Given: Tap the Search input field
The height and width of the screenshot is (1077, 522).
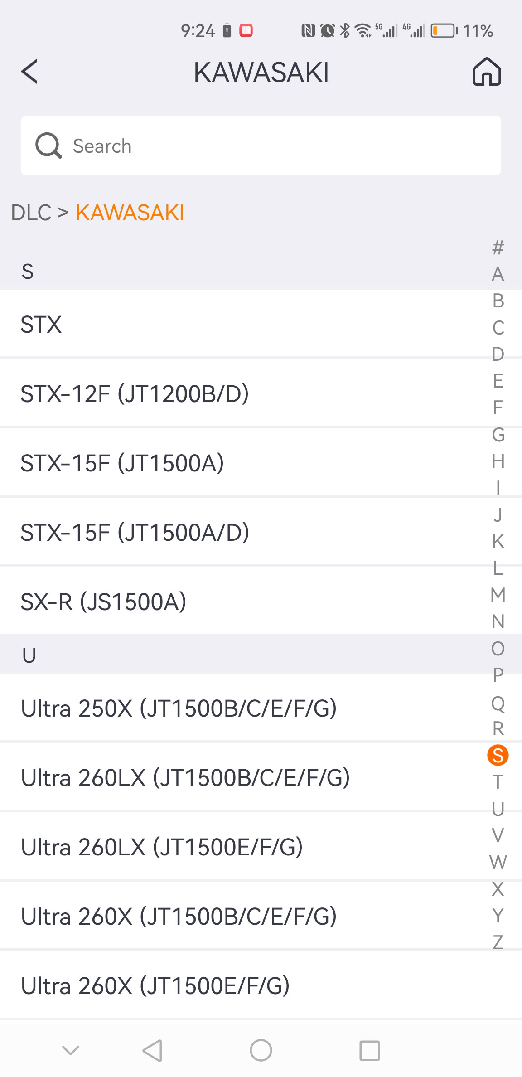Looking at the screenshot, I should pyautogui.click(x=272, y=146).
